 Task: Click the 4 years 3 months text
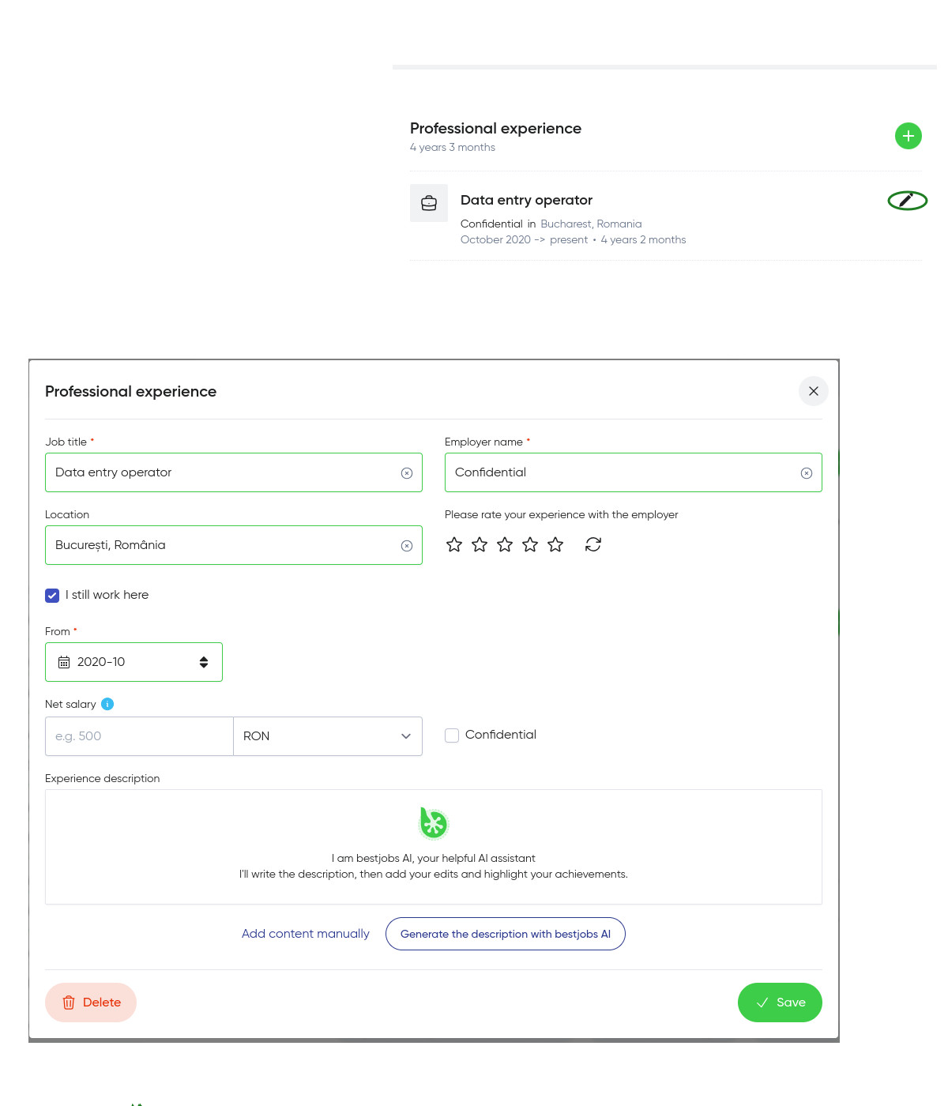[453, 148]
